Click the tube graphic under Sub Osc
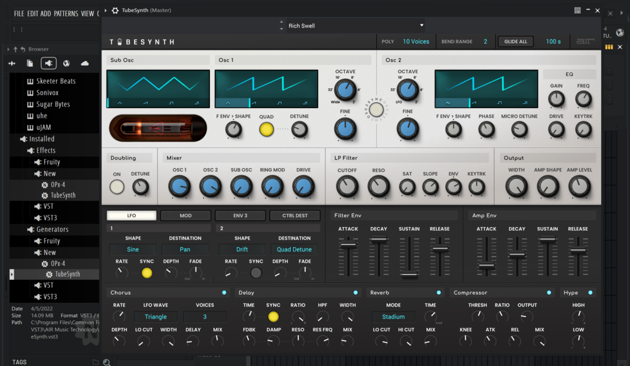 (x=158, y=128)
